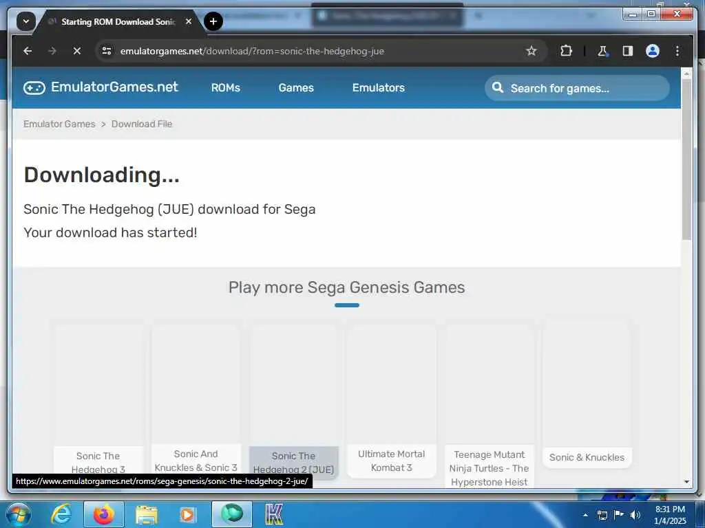Open the Emulators menu

point(378,87)
